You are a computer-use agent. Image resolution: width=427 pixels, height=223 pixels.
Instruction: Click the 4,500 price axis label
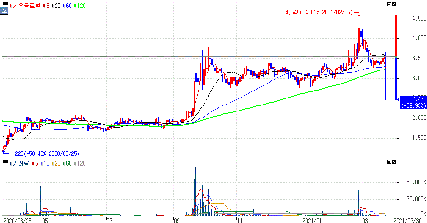419,19
